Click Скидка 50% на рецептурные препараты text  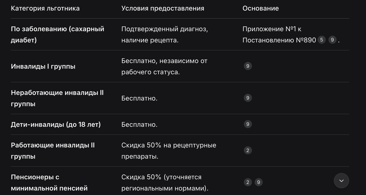[169, 151]
